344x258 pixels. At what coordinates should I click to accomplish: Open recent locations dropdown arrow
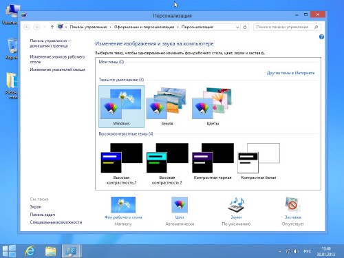point(45,27)
